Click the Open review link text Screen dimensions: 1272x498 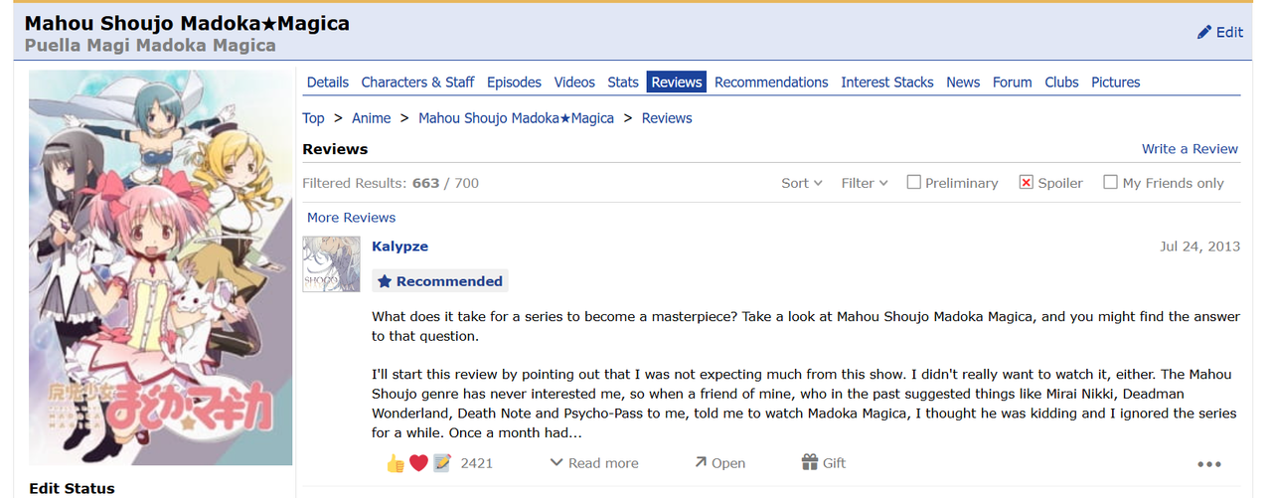point(728,463)
